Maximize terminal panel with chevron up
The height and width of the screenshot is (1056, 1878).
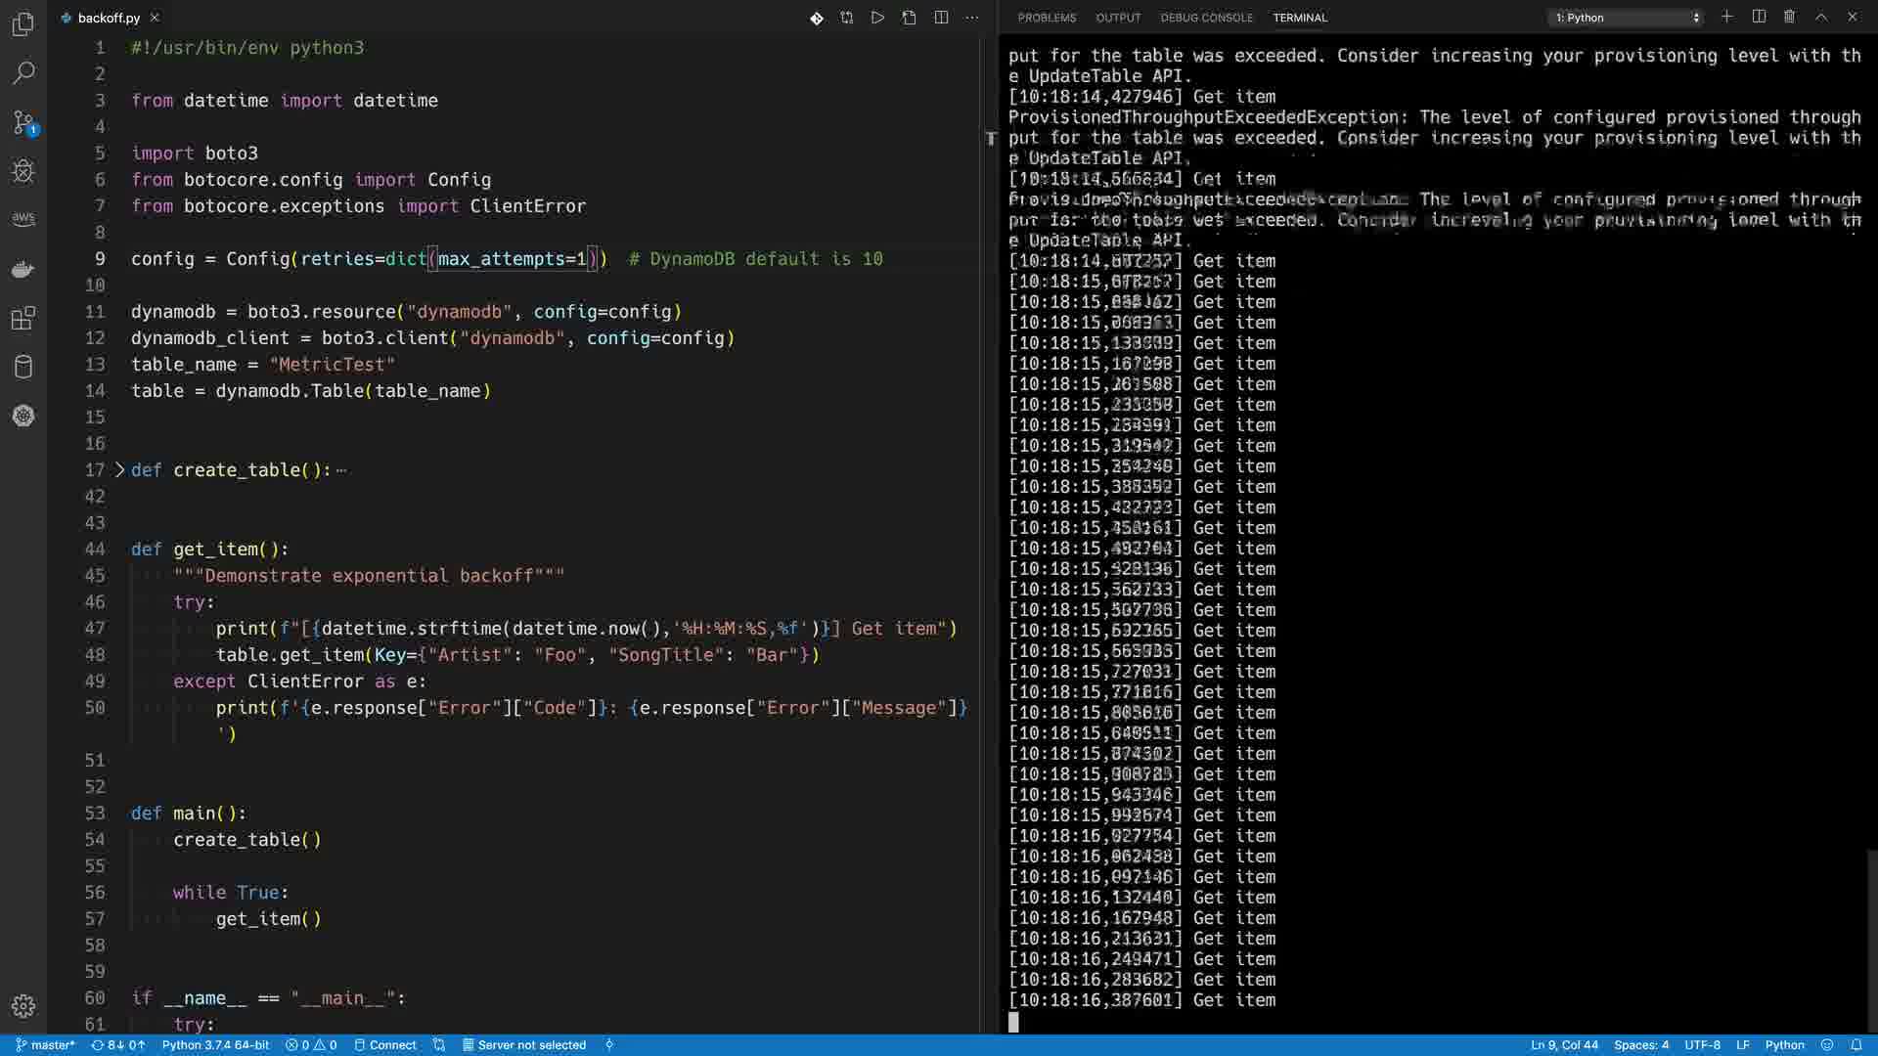click(1821, 17)
